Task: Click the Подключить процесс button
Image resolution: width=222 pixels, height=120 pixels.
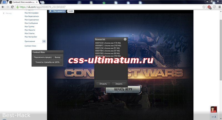Action: pyautogui.click(x=43, y=57)
